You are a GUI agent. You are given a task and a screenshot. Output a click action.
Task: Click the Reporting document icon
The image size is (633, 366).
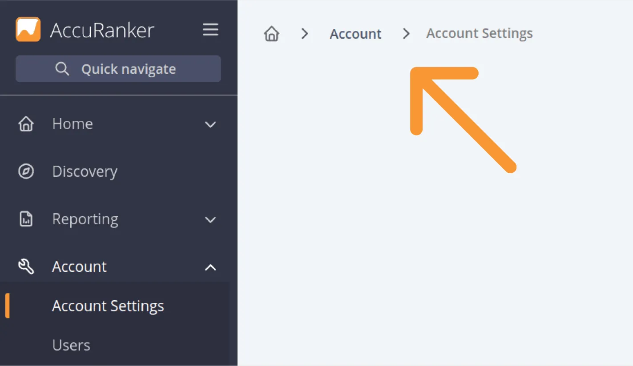point(26,219)
